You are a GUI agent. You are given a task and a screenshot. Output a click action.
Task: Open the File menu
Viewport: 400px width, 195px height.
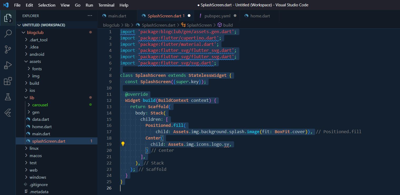(17, 5)
